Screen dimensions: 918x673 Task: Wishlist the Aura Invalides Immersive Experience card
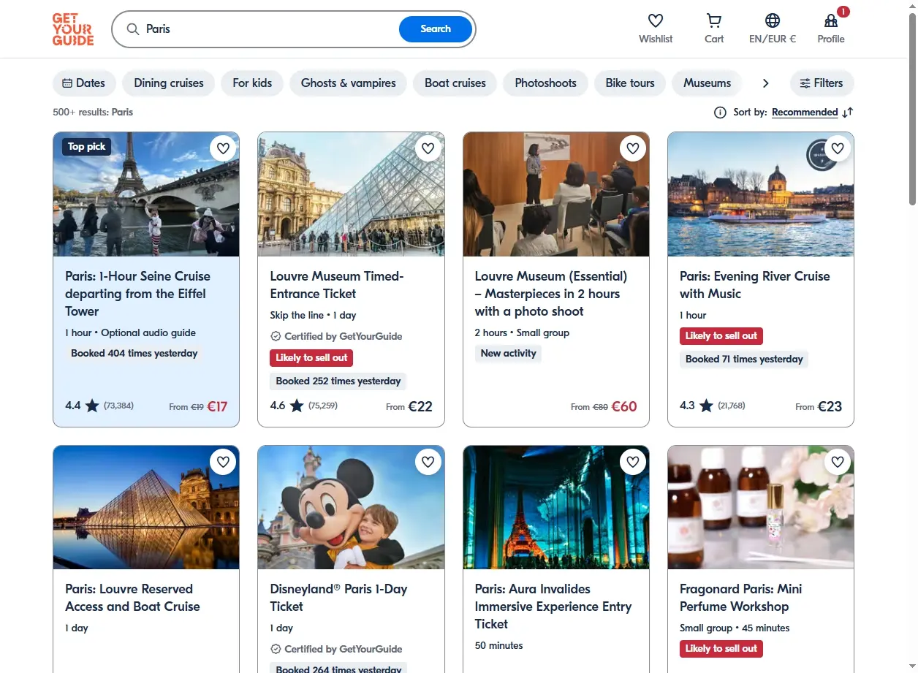(x=633, y=462)
